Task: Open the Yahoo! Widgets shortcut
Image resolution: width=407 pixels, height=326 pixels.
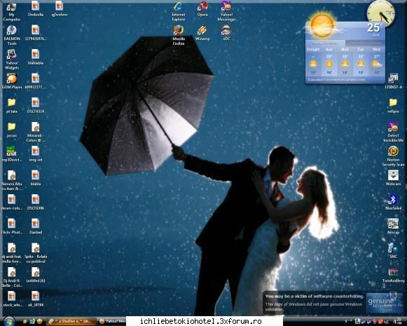Action: click(12, 60)
